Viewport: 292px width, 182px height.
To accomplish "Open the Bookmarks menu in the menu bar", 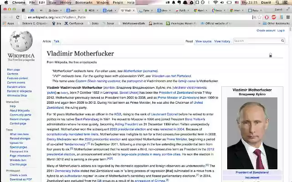I will 83,2.
